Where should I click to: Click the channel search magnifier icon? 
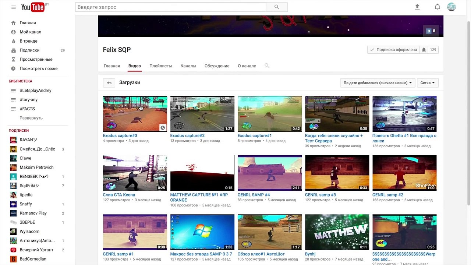point(267,66)
